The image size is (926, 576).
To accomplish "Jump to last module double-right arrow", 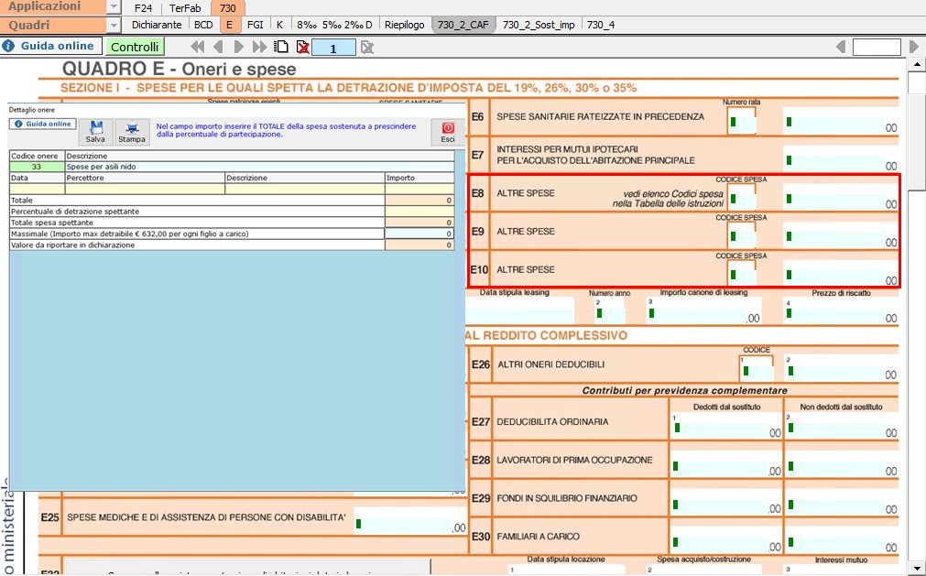I will tap(260, 47).
